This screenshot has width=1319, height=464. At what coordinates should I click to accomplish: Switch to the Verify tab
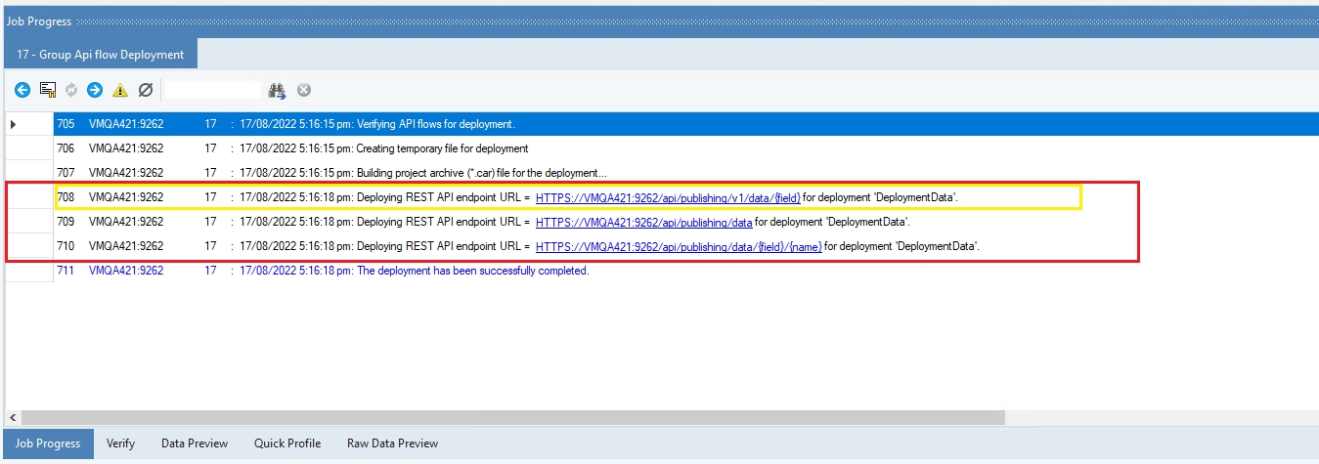pyautogui.click(x=121, y=443)
